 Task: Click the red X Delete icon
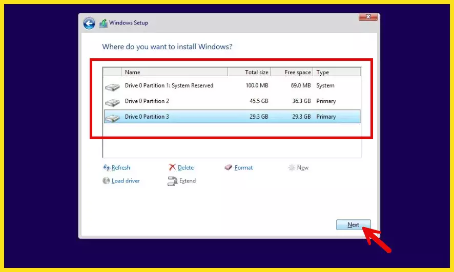tap(172, 167)
